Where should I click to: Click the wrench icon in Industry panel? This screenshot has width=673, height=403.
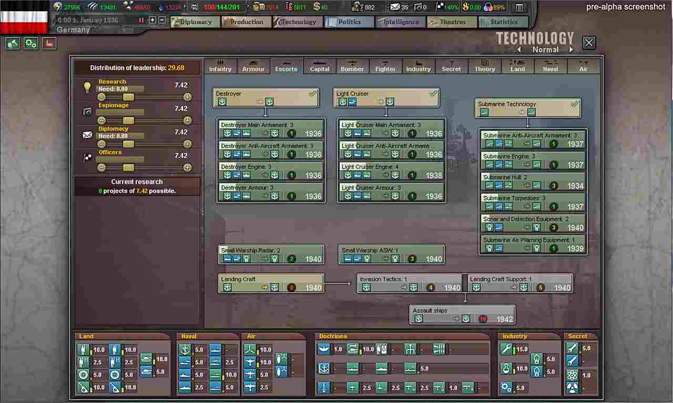(506, 349)
